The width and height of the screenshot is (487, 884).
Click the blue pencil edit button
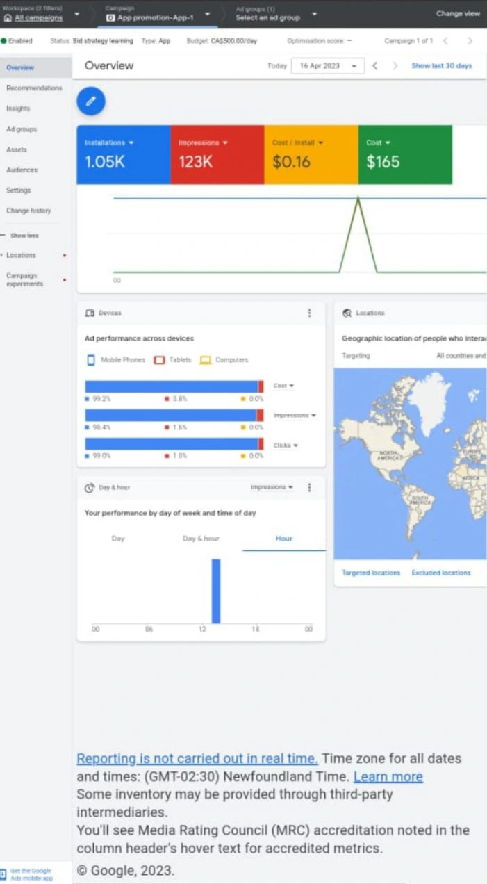click(x=90, y=101)
